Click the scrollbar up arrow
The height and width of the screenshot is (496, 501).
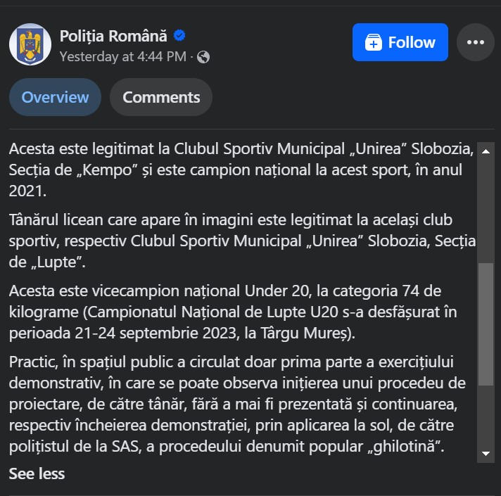[x=486, y=151]
